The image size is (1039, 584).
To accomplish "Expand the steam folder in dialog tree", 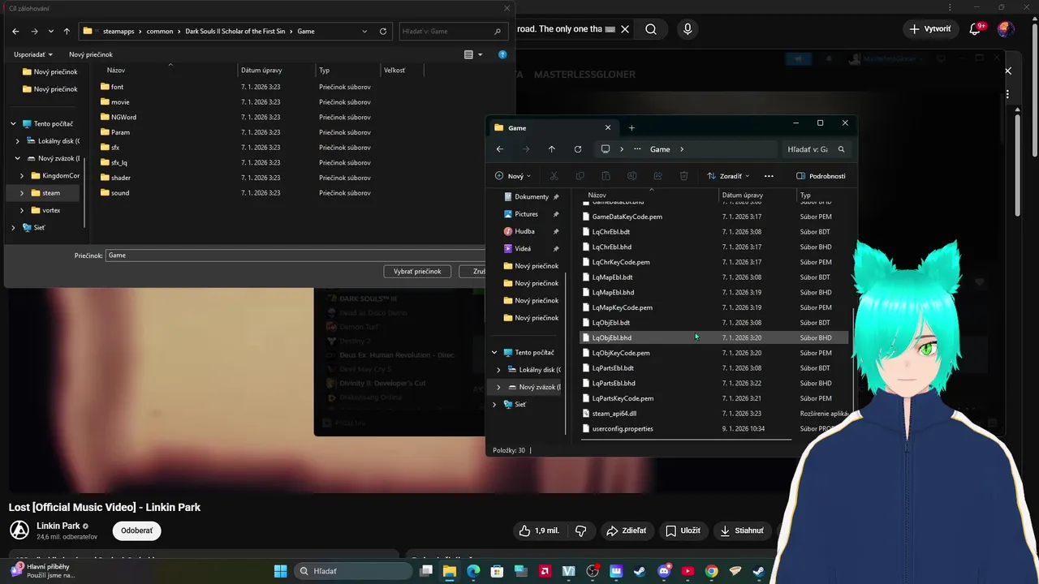I will pyautogui.click(x=22, y=193).
